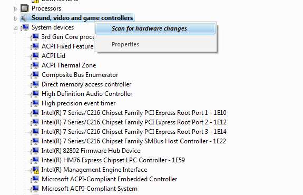This screenshot has width=303, height=195.
Task: Collapse the System devices tree
Action: click(16, 28)
